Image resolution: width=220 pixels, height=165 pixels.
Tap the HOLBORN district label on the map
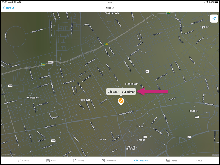coord(193,111)
